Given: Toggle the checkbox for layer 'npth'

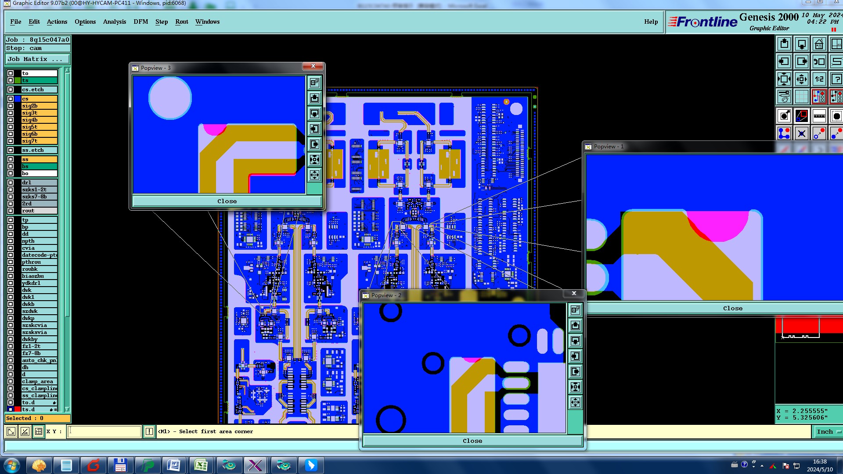Looking at the screenshot, I should (11, 241).
